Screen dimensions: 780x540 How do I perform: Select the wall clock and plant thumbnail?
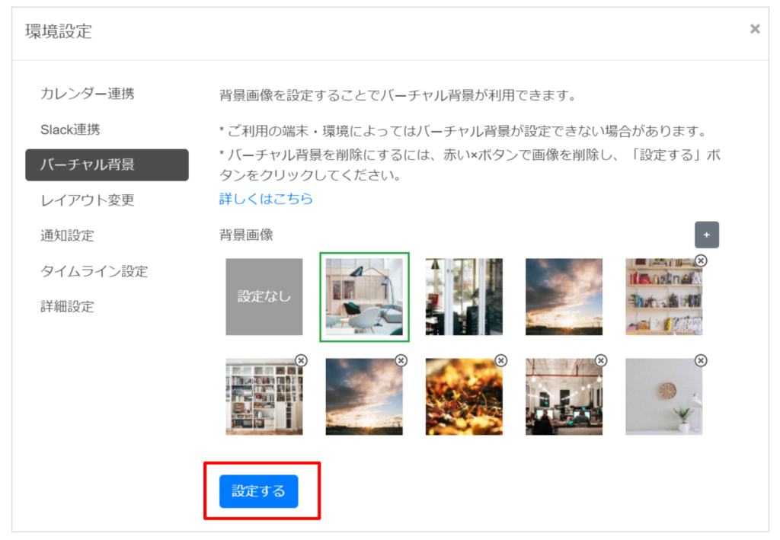pyautogui.click(x=664, y=397)
